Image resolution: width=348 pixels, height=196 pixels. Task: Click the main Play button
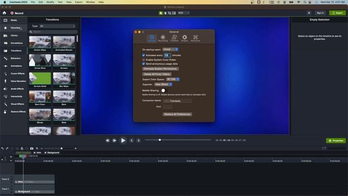coord(123,140)
